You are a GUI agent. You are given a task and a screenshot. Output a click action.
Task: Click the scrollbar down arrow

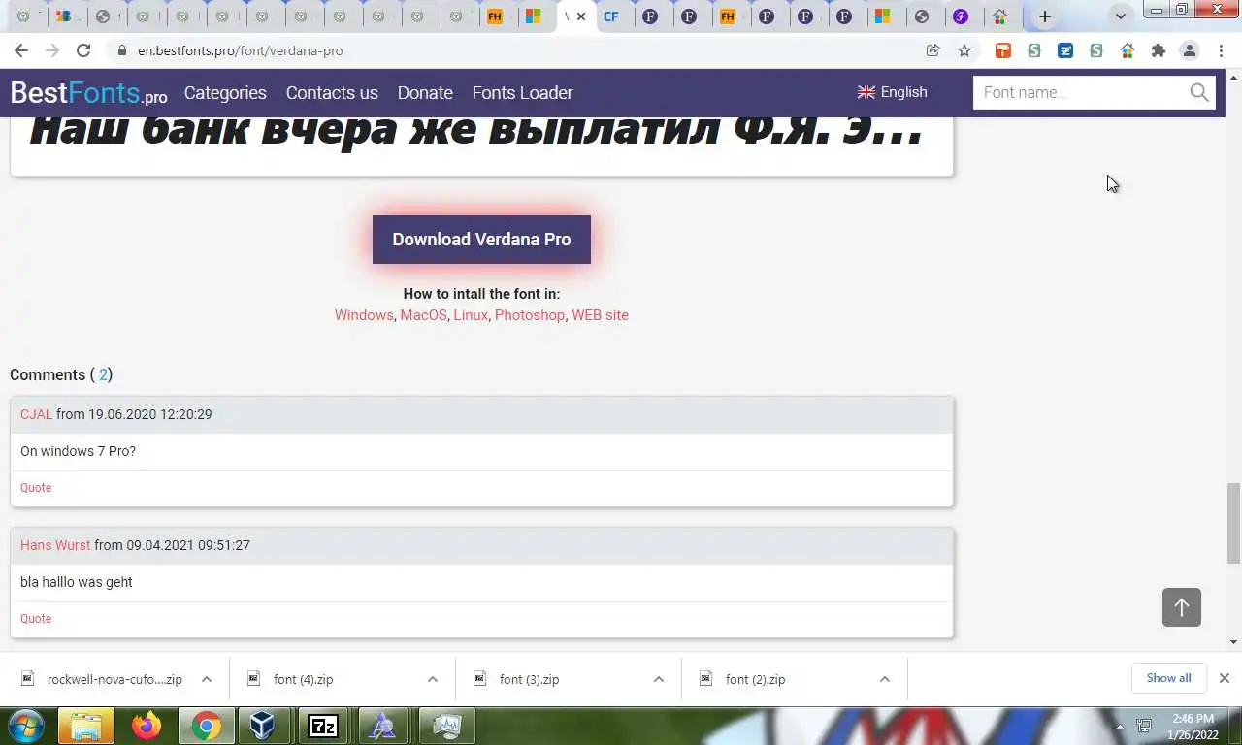coord(1234,642)
